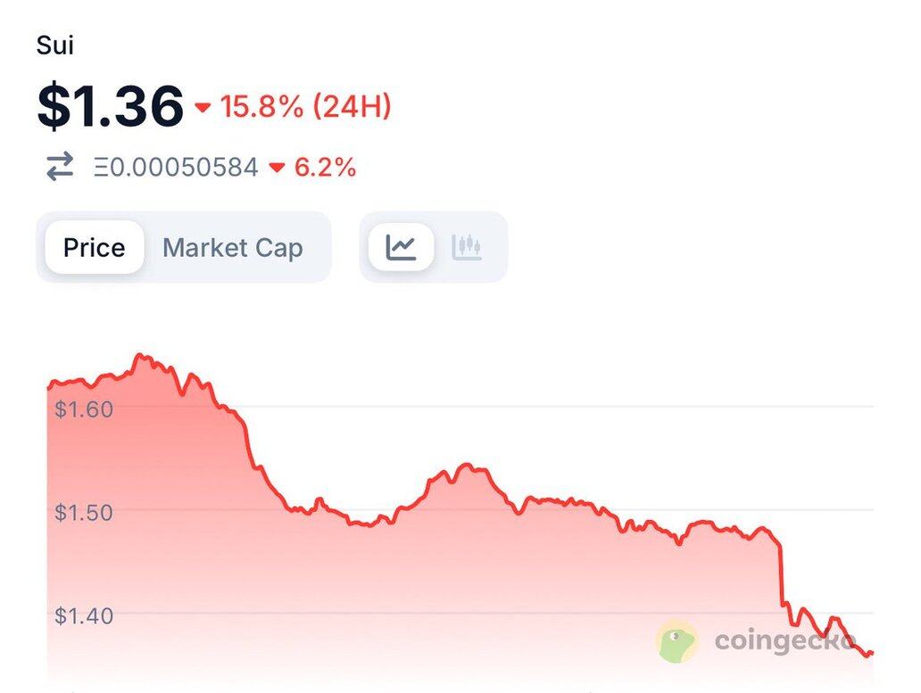Viewport: 921px width, 693px height.
Task: Open the coingecko watermark text
Action: [785, 640]
